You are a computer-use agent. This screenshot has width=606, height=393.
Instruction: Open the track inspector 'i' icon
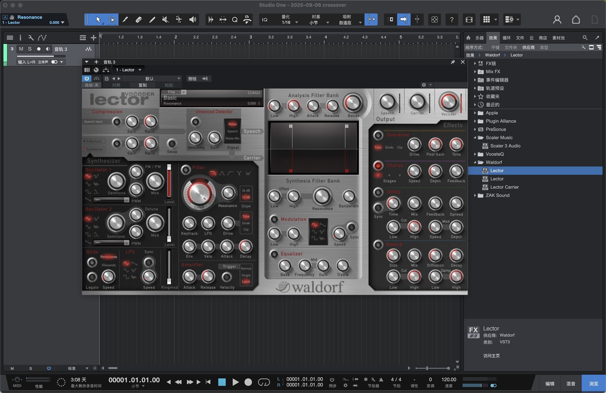(20, 38)
